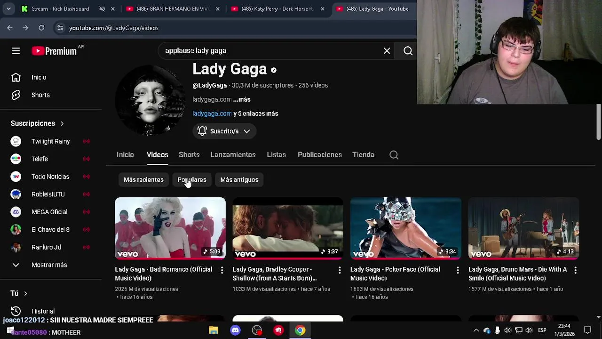The width and height of the screenshot is (602, 339).
Task: View site information in the address bar
Action: tap(60, 28)
